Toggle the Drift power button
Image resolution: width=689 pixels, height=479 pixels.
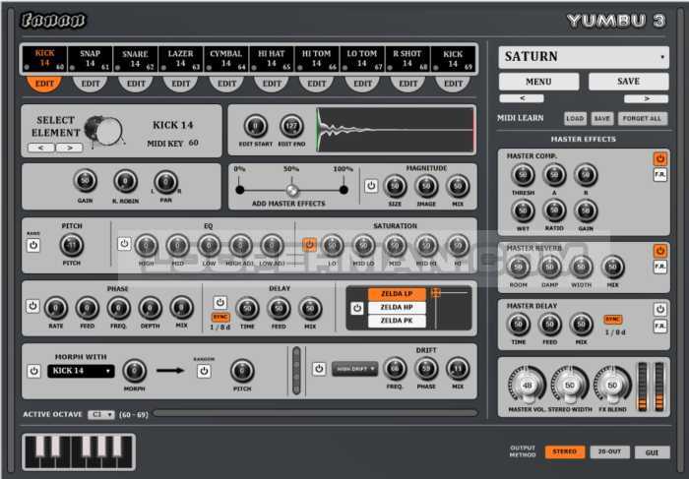point(319,369)
